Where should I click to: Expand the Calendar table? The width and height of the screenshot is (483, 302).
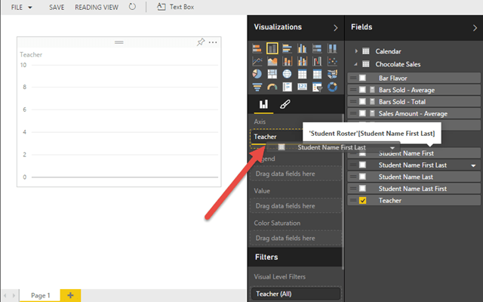[355, 51]
